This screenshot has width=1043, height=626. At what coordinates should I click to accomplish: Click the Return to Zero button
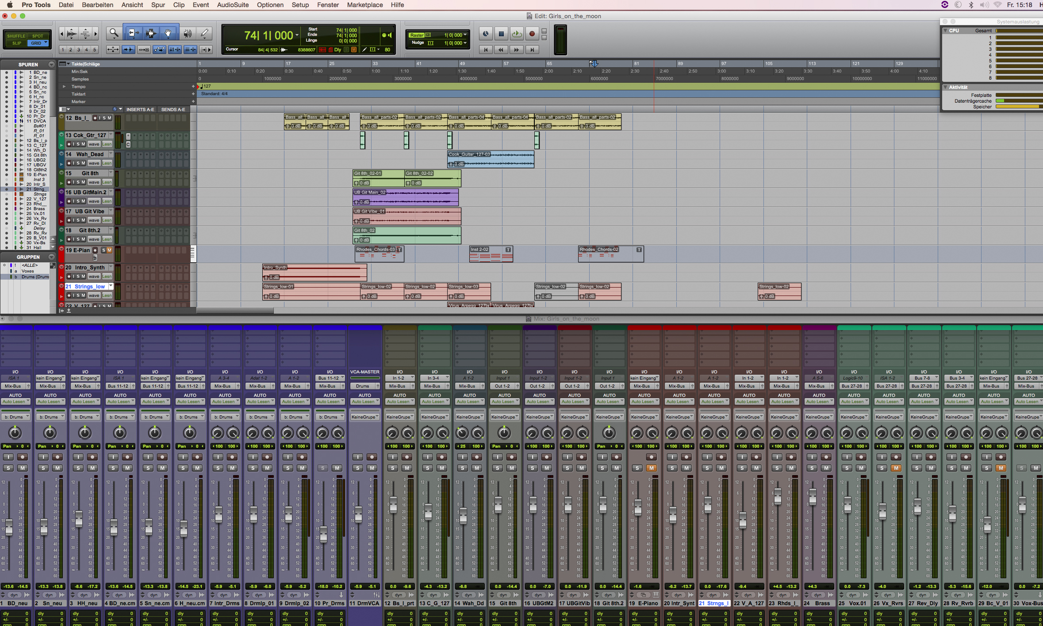tap(486, 50)
